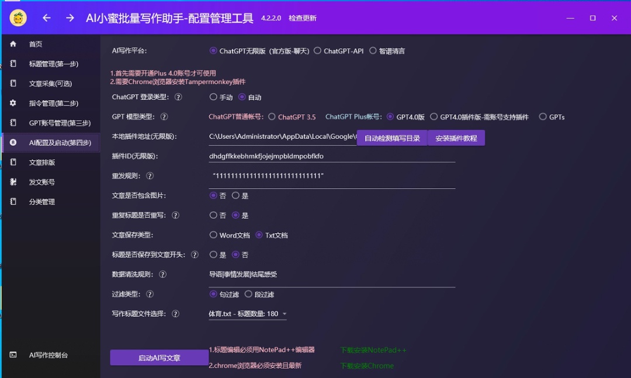Screen dimensions: 631x378
Task: Click help icon next to GPT 模型类型
Action: [x=164, y=117]
